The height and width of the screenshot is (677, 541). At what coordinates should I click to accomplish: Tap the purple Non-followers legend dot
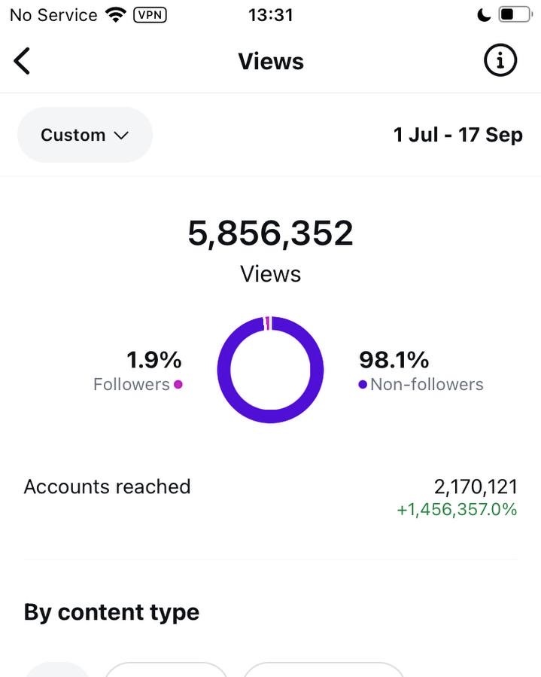point(363,384)
